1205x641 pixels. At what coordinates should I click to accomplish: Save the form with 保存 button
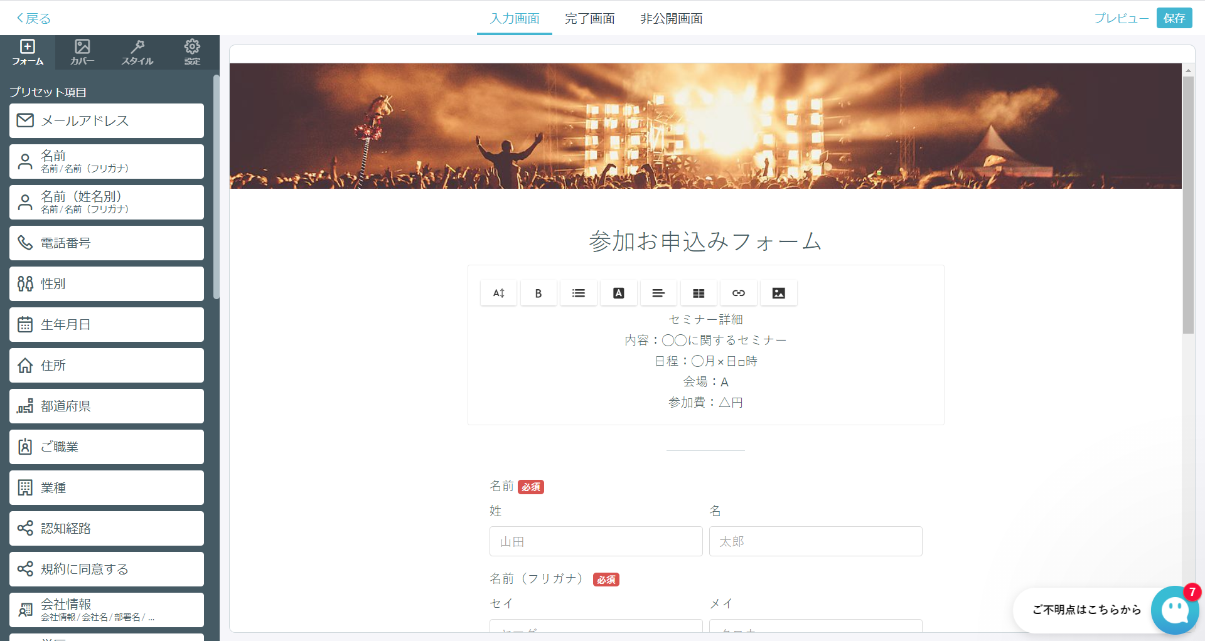tap(1174, 18)
